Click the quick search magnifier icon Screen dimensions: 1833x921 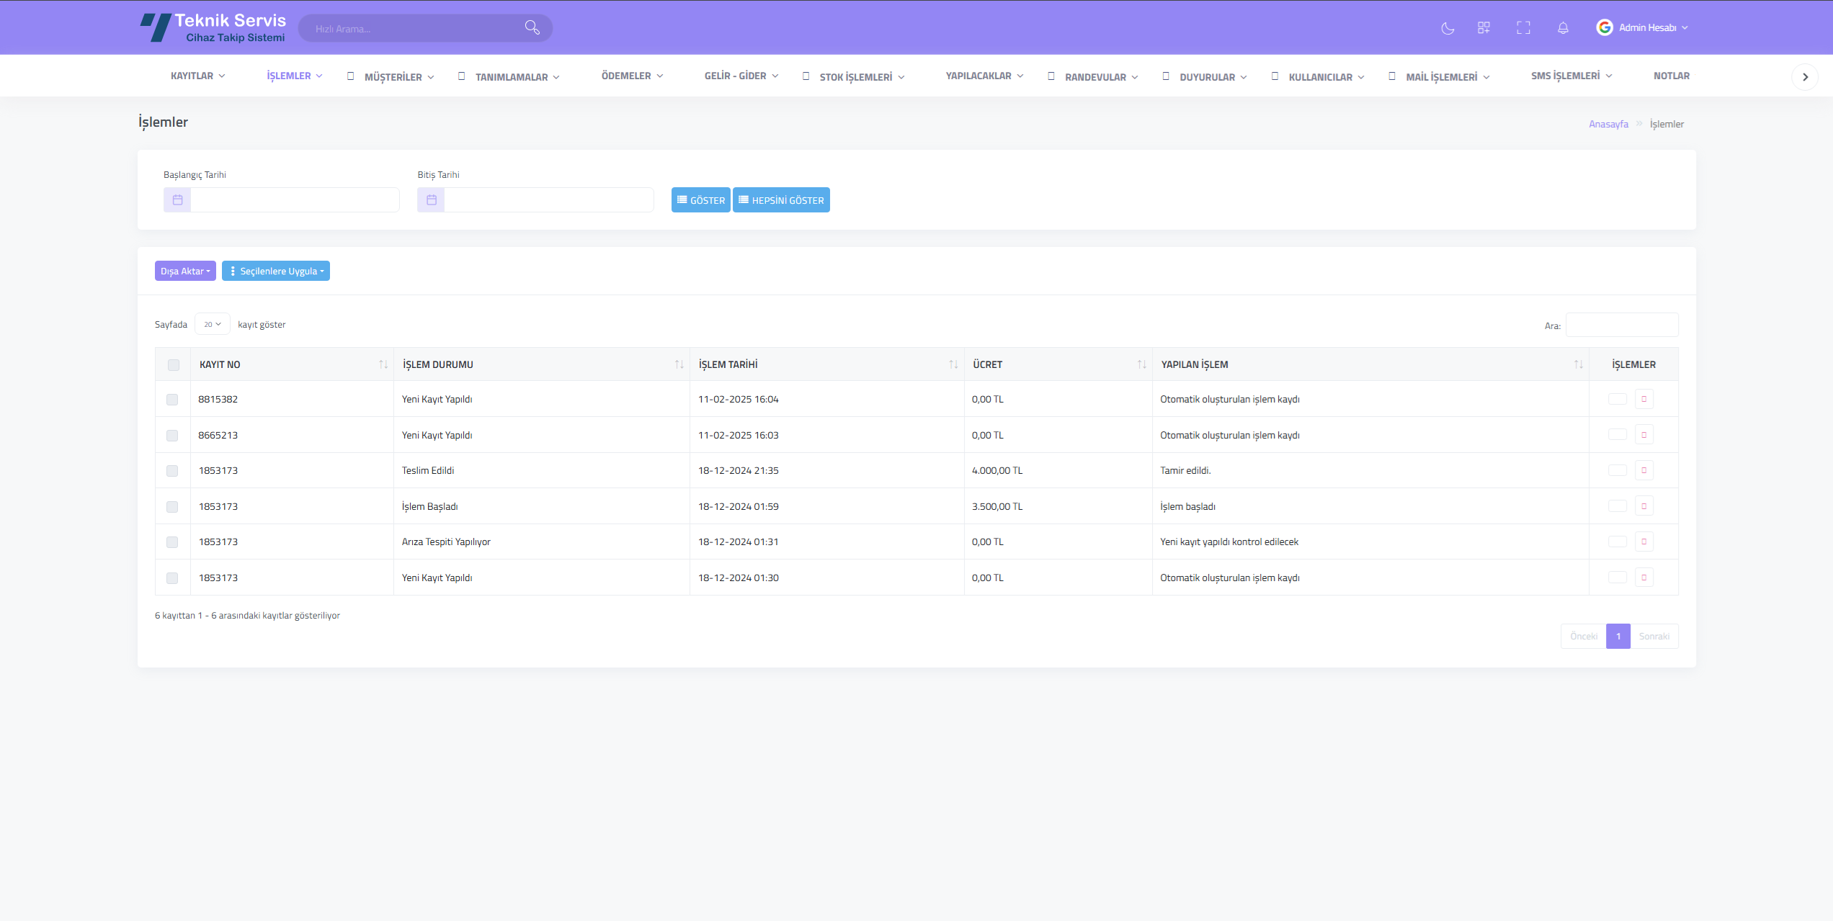[532, 28]
